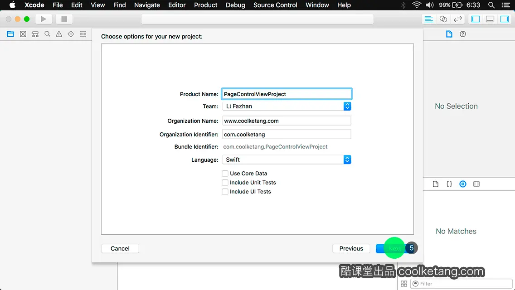Switch library to icon grid view

coord(404,284)
